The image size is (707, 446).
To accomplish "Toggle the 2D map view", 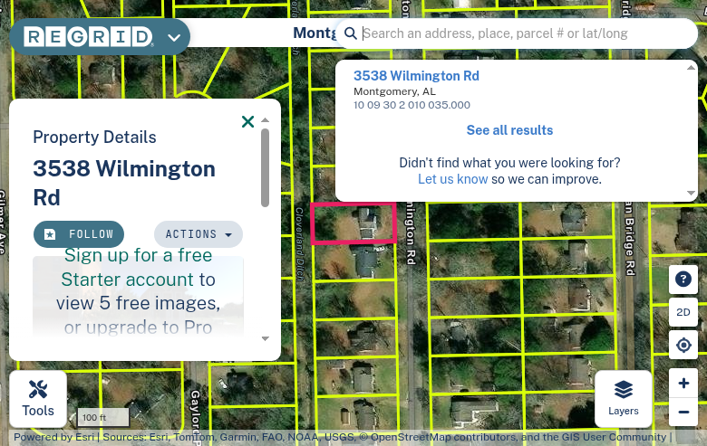I will pyautogui.click(x=683, y=312).
